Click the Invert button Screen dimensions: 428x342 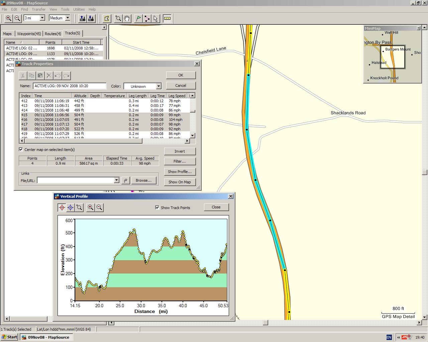180,151
